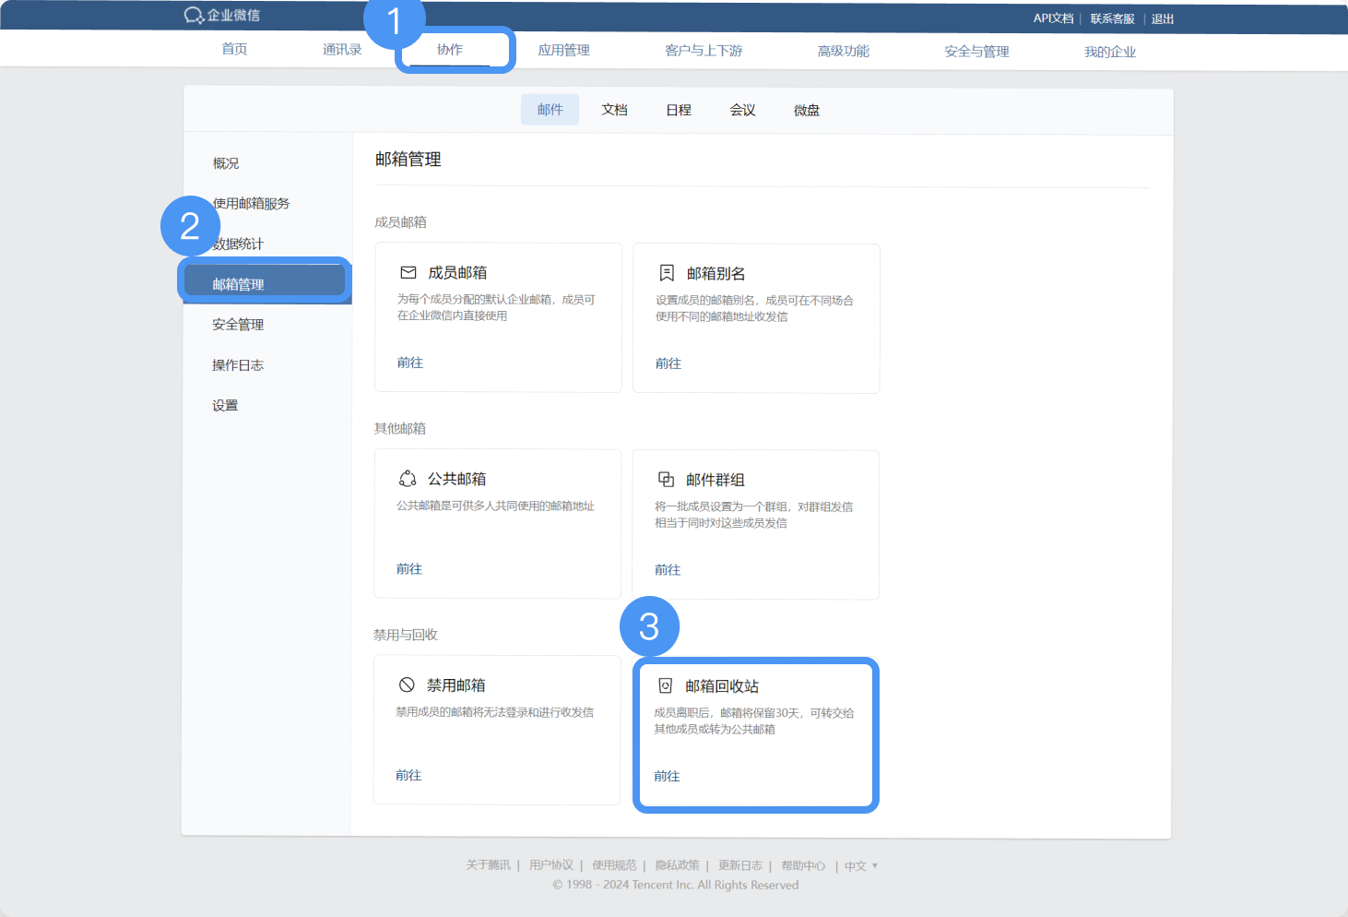The height and width of the screenshot is (917, 1348).
Task: Click 前往 under 公共邮箱
Action: pos(409,570)
